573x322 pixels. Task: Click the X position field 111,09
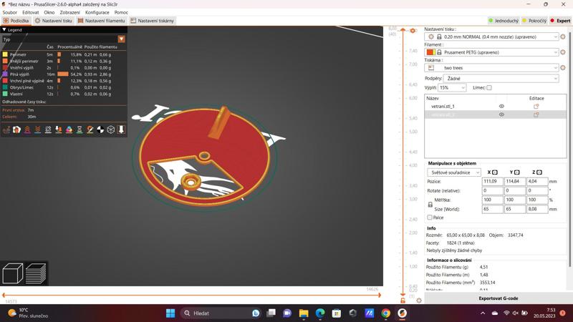pos(493,182)
